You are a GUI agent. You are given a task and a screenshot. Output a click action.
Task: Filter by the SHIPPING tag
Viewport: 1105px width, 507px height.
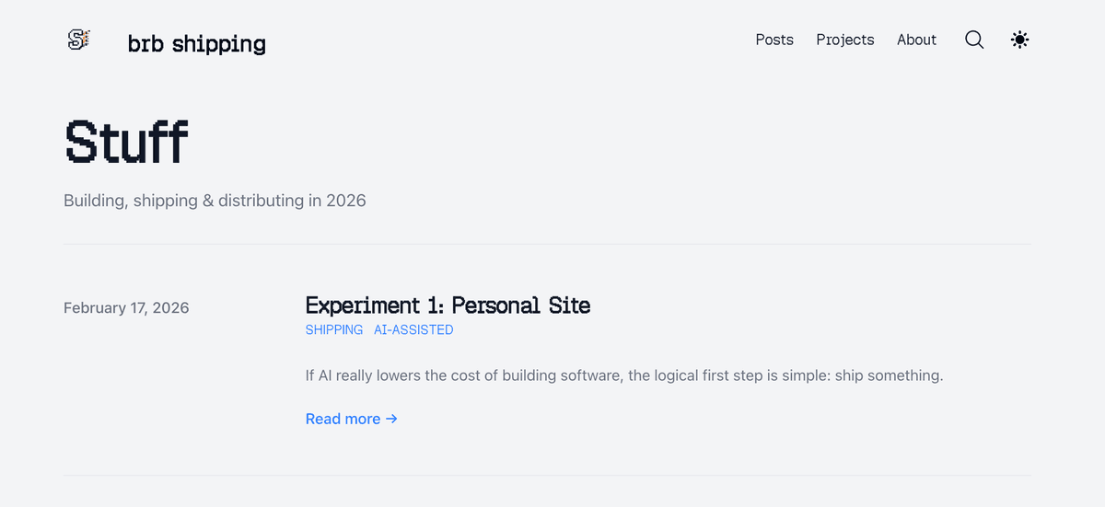(333, 329)
